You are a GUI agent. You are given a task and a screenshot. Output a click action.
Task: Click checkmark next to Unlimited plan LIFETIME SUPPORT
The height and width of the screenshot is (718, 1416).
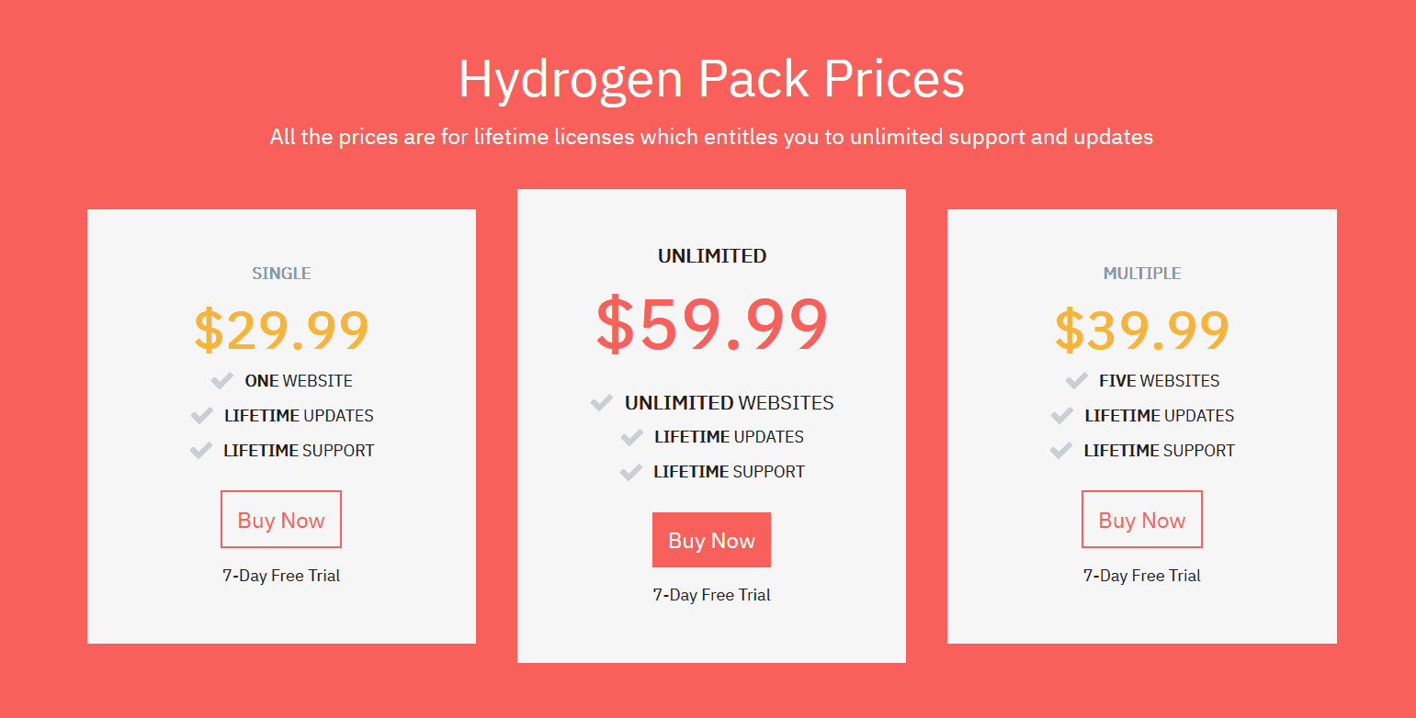[x=630, y=472]
